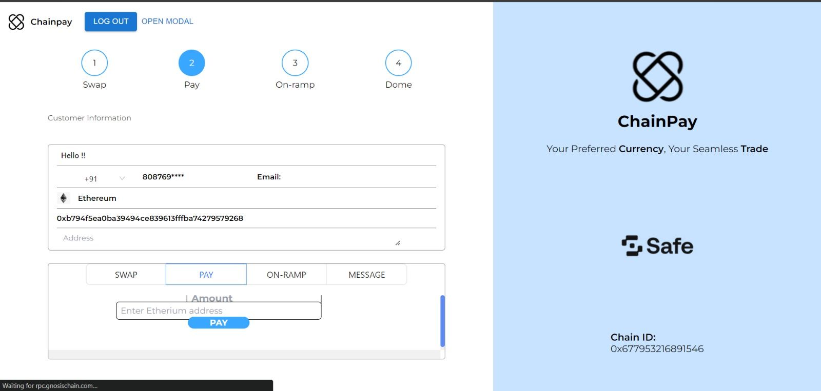Click the tagline Your Preferred Currency text
The height and width of the screenshot is (391, 821).
(x=657, y=149)
